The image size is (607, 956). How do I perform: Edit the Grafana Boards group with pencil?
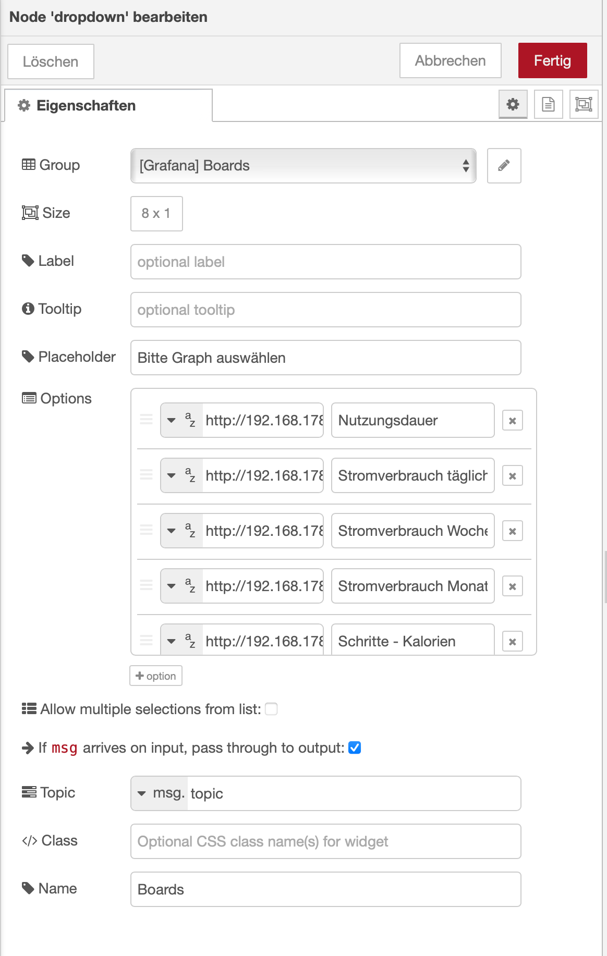point(504,166)
